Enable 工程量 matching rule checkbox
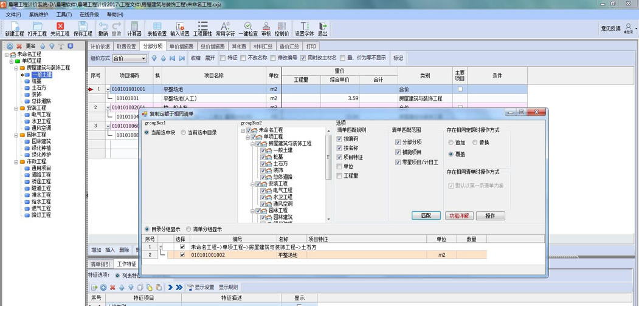Viewport: 639px width, 318px height. tap(339, 175)
